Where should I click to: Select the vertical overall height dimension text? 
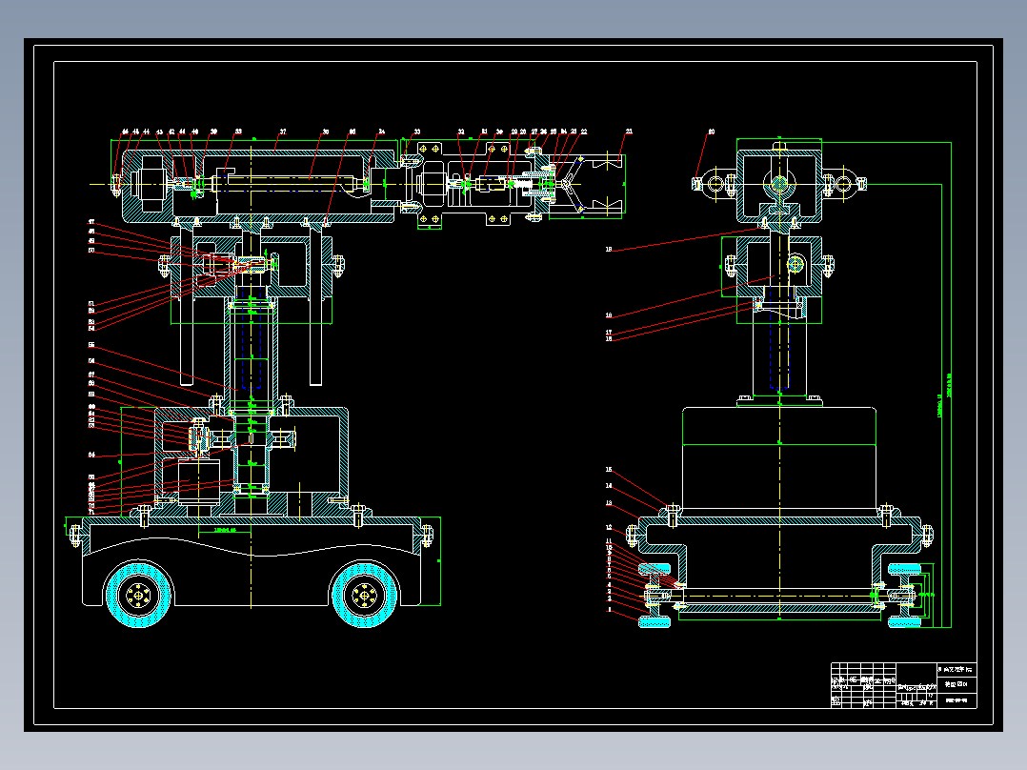[x=949, y=385]
